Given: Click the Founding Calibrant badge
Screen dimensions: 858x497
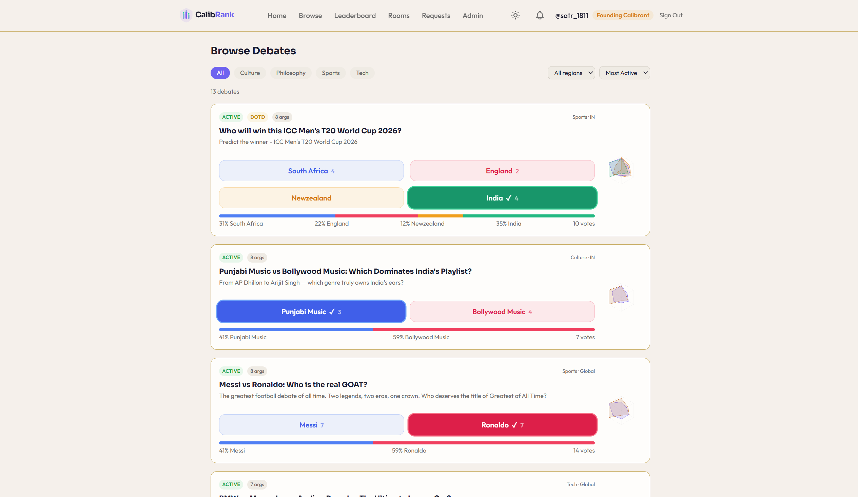Looking at the screenshot, I should coord(622,15).
